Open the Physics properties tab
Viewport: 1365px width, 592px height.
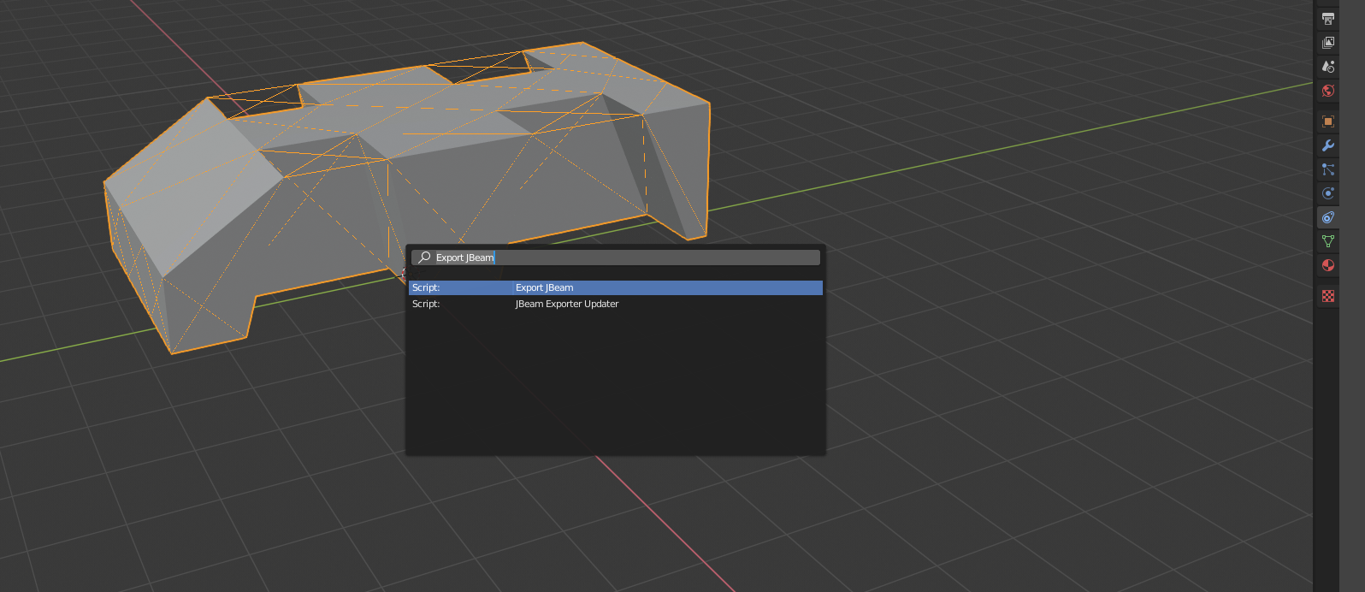click(1328, 193)
